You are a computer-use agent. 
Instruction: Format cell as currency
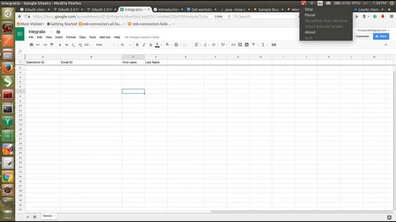coord(60,44)
